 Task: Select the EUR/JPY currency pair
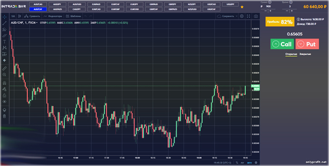pyautogui.click(x=135, y=4)
